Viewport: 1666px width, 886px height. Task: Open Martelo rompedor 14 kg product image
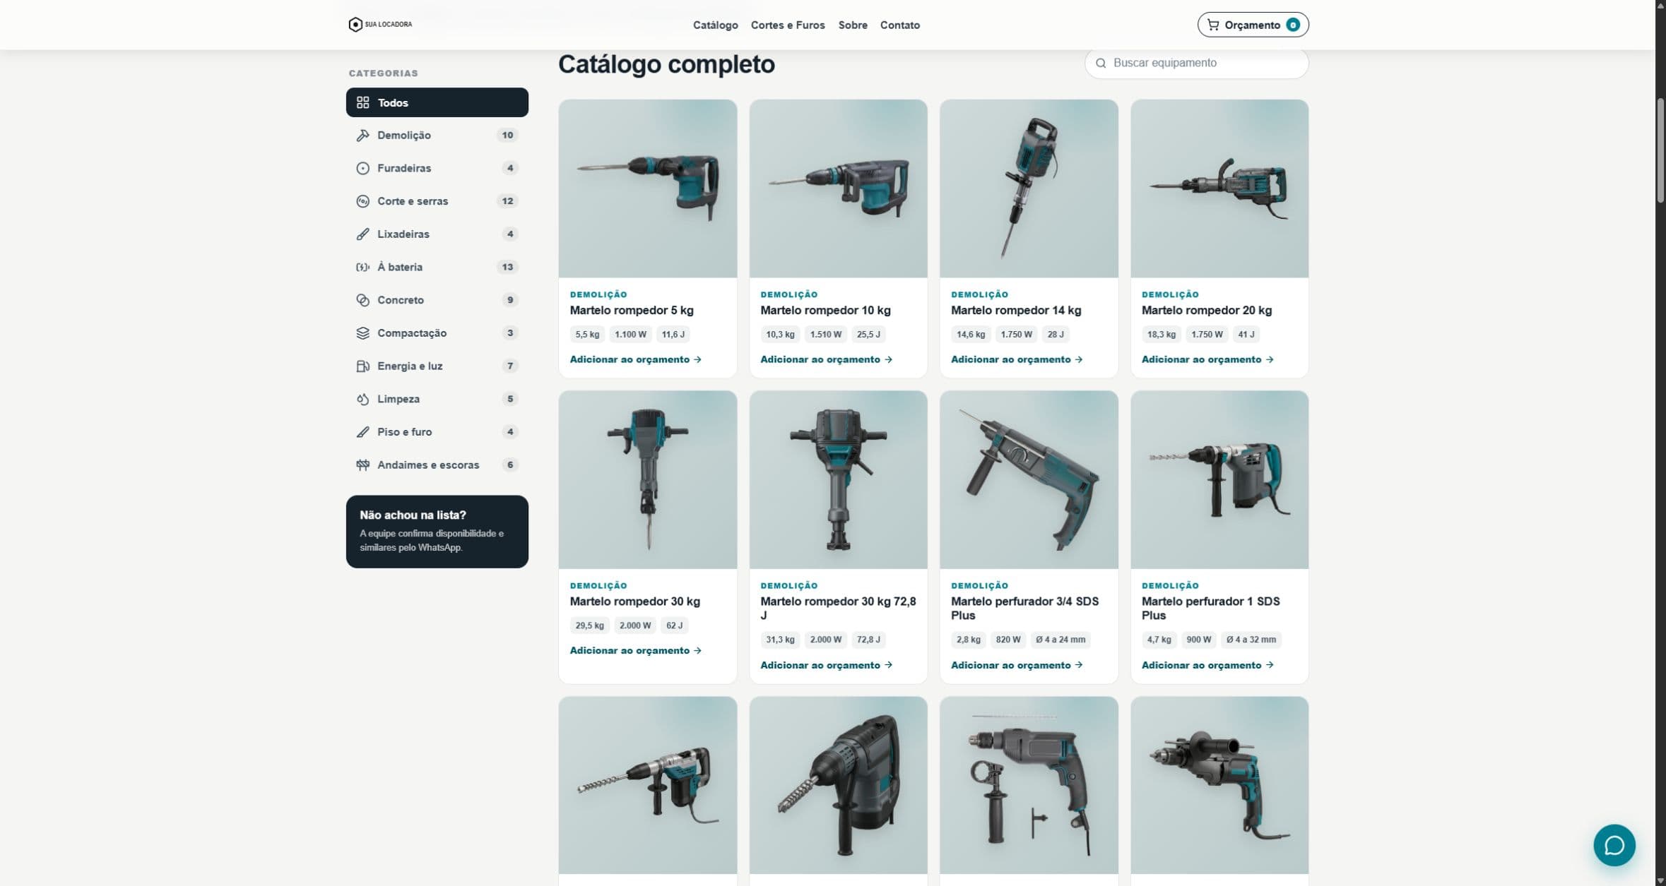click(1029, 188)
